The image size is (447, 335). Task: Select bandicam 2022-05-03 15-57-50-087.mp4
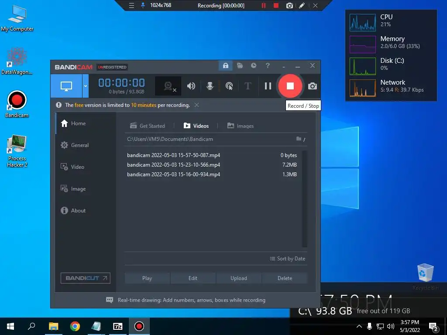pyautogui.click(x=212, y=155)
